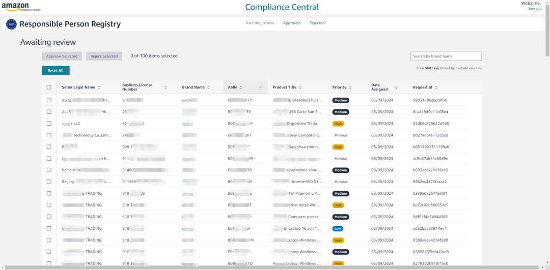
Task: Click request id 85658137bd410ca8
Action: 431,252
